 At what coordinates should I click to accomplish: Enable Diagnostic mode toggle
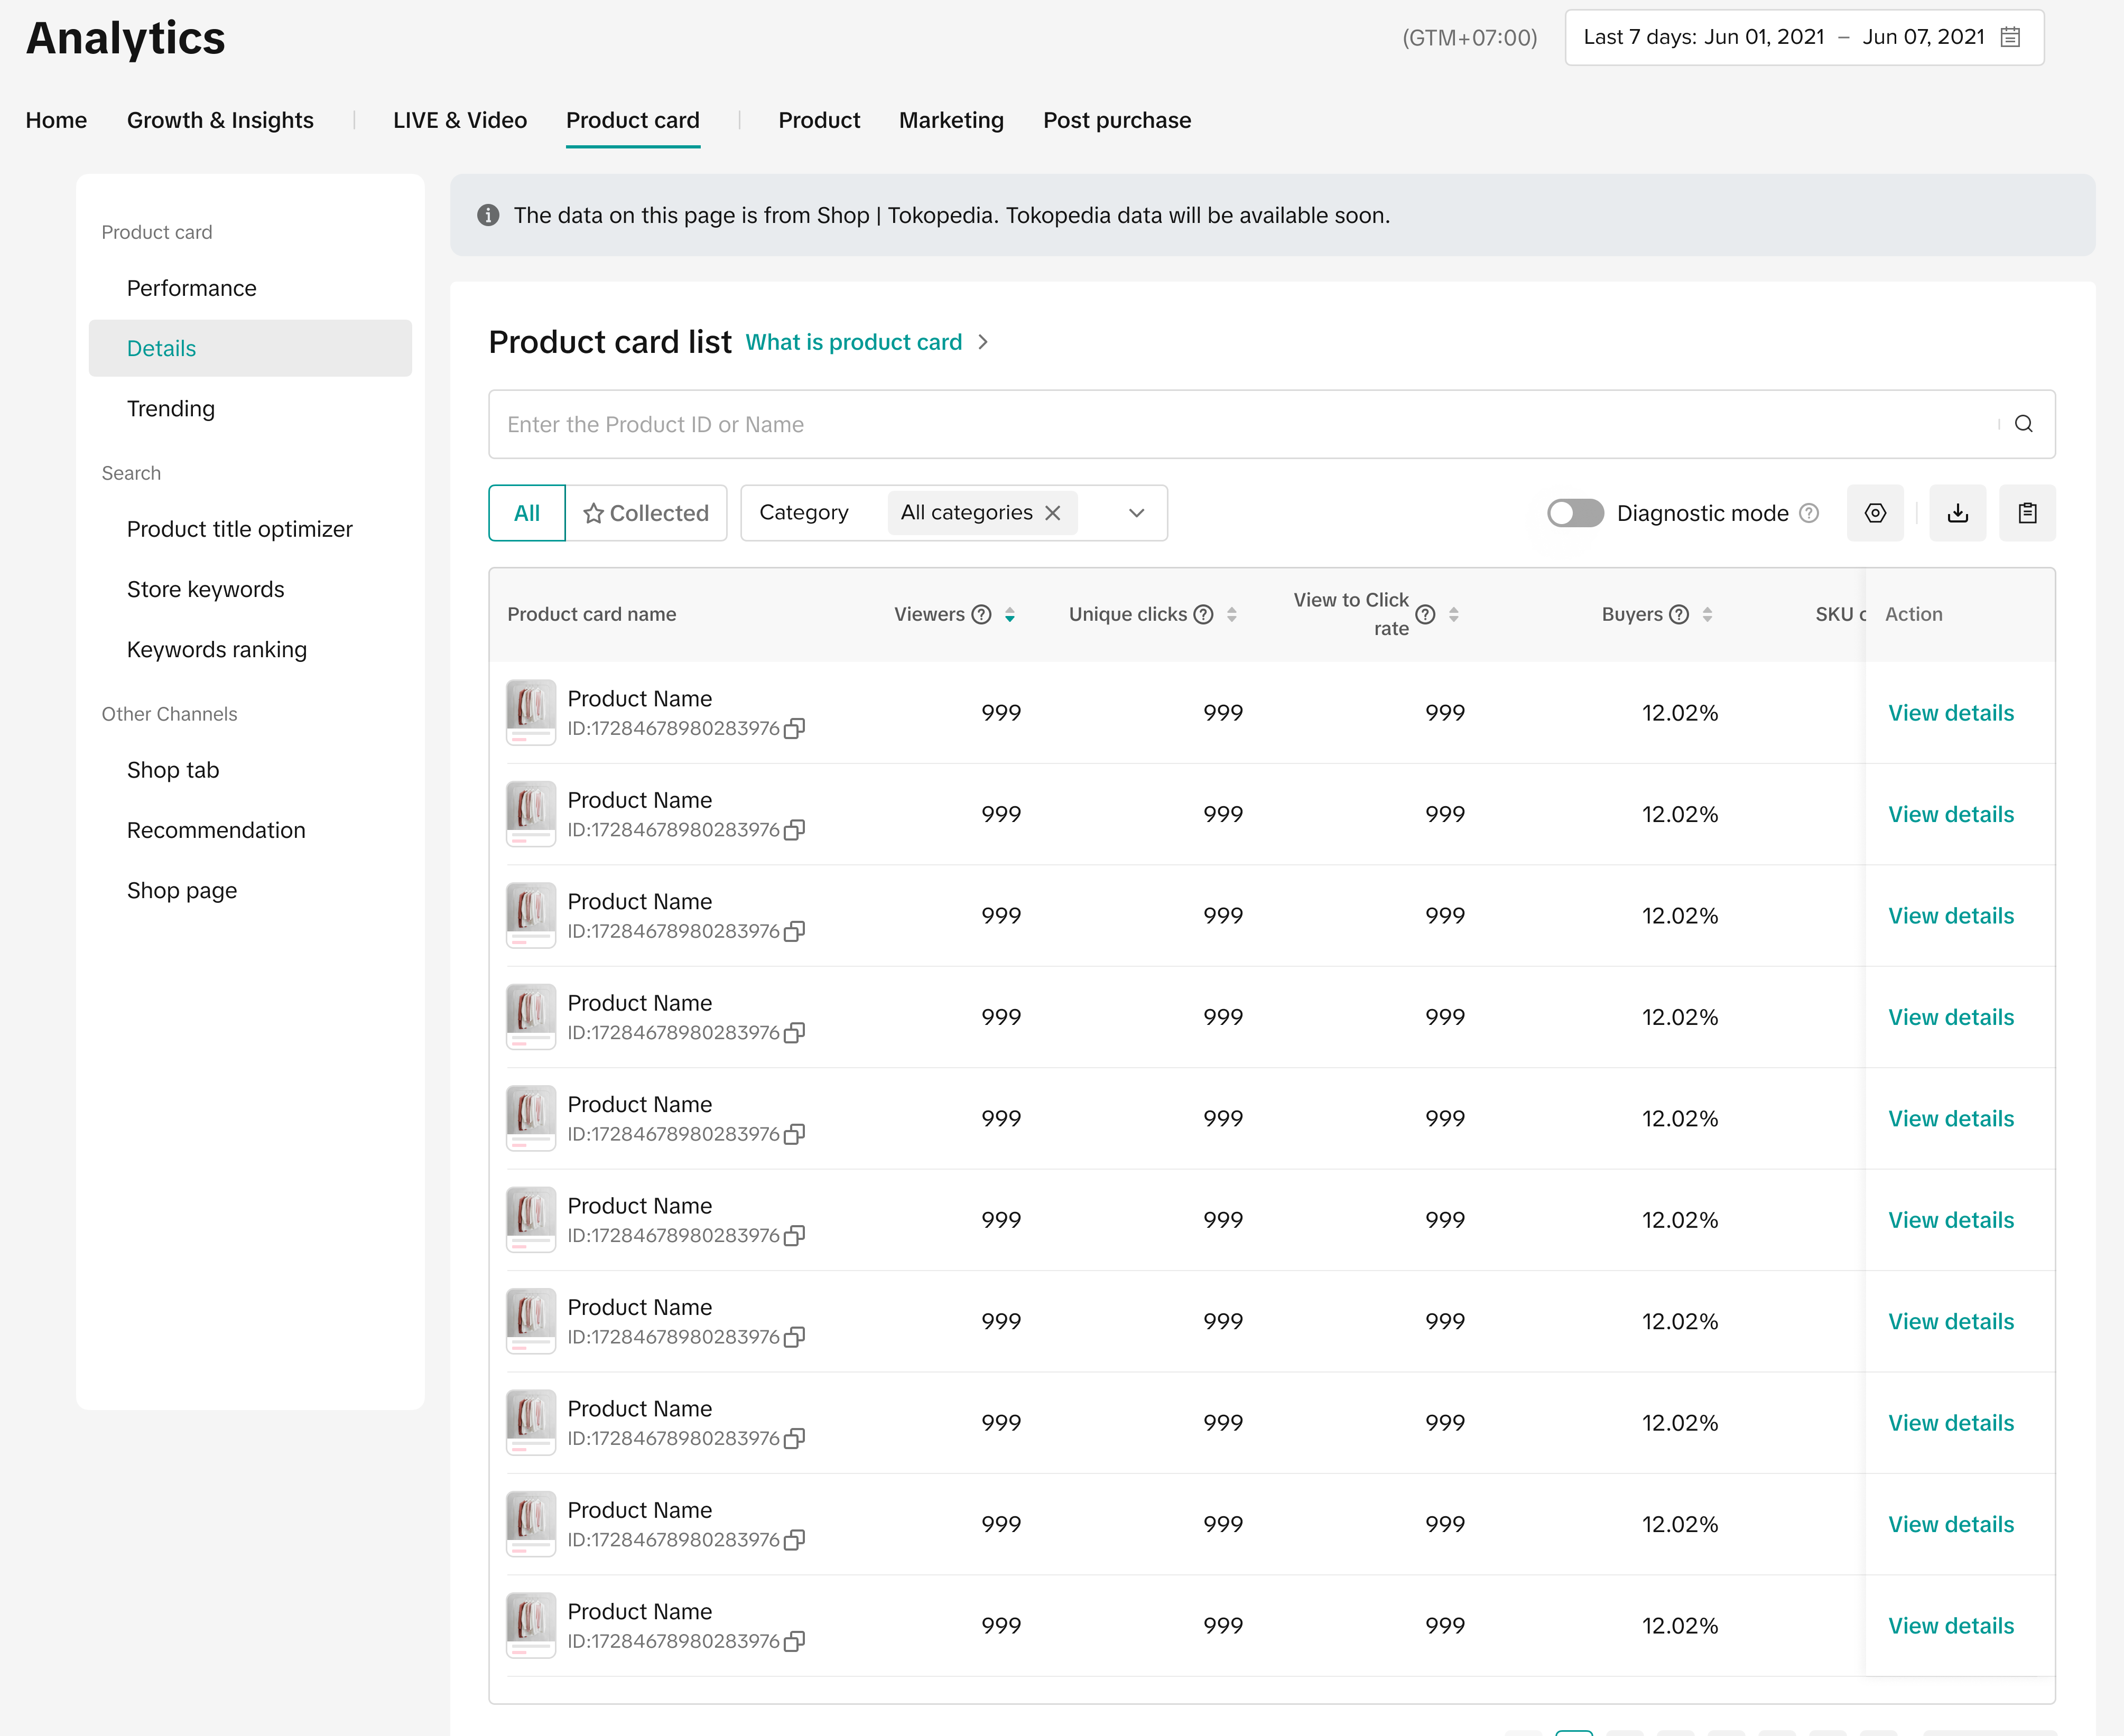pos(1575,513)
